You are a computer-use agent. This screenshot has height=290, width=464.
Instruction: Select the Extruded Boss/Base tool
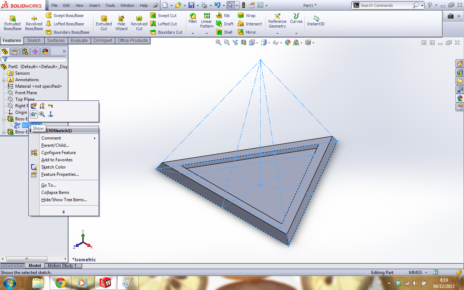tap(12, 24)
